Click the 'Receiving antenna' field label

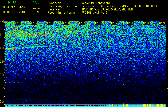(61, 13)
